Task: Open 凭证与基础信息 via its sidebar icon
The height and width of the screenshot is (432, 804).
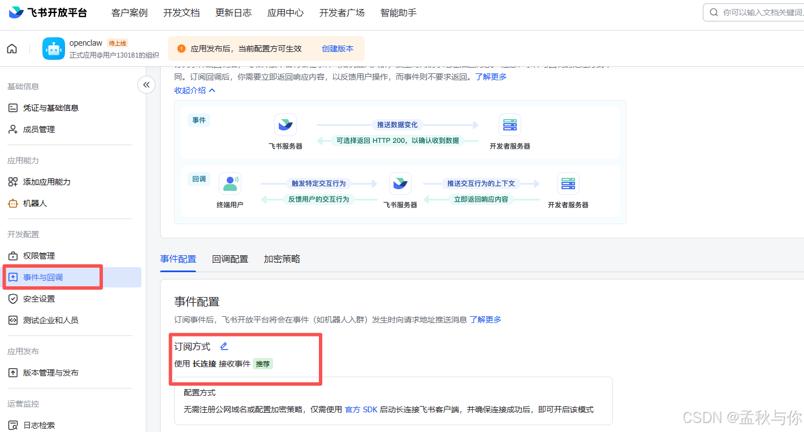Action: tap(12, 107)
